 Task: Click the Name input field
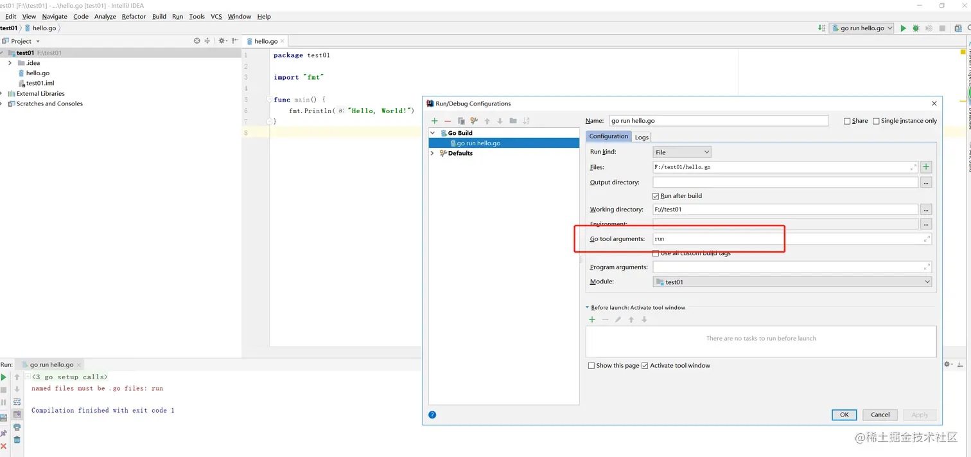(719, 121)
